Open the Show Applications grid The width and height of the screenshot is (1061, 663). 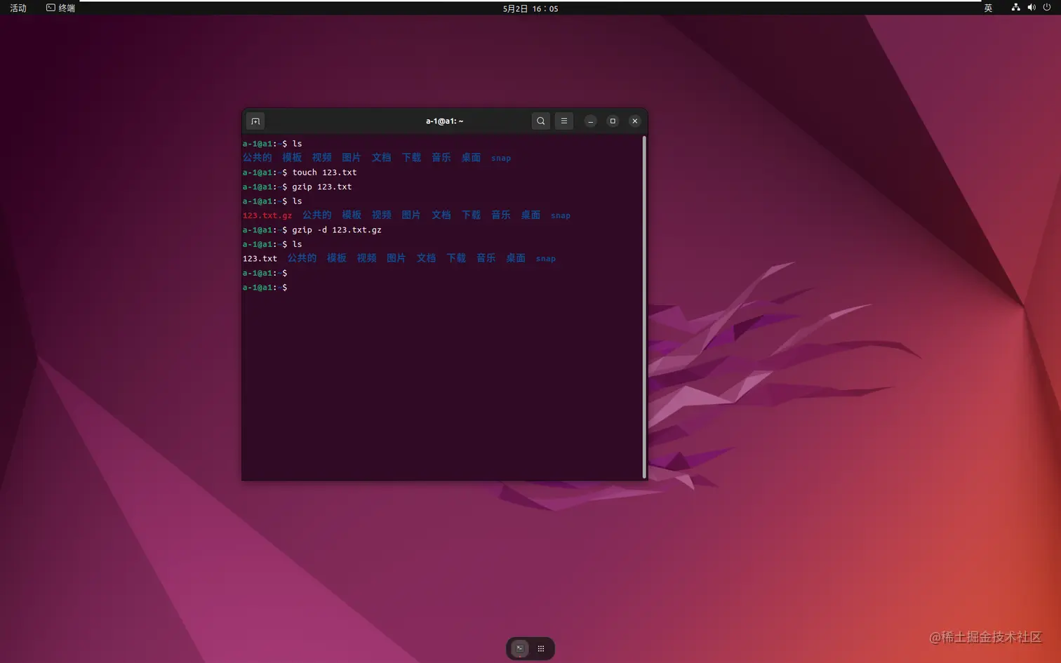click(540, 648)
